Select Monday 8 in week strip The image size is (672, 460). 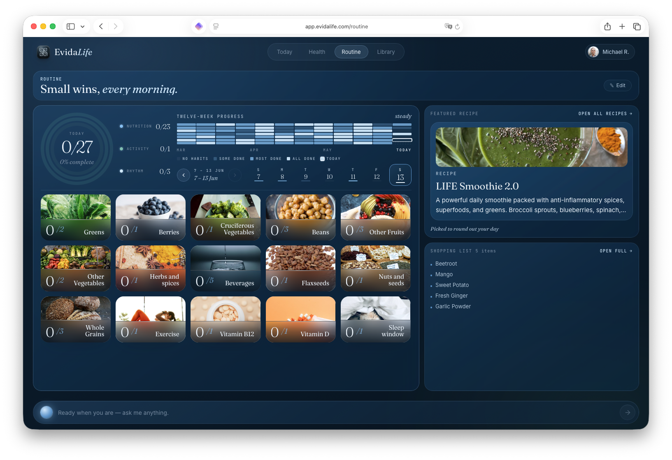pyautogui.click(x=282, y=175)
